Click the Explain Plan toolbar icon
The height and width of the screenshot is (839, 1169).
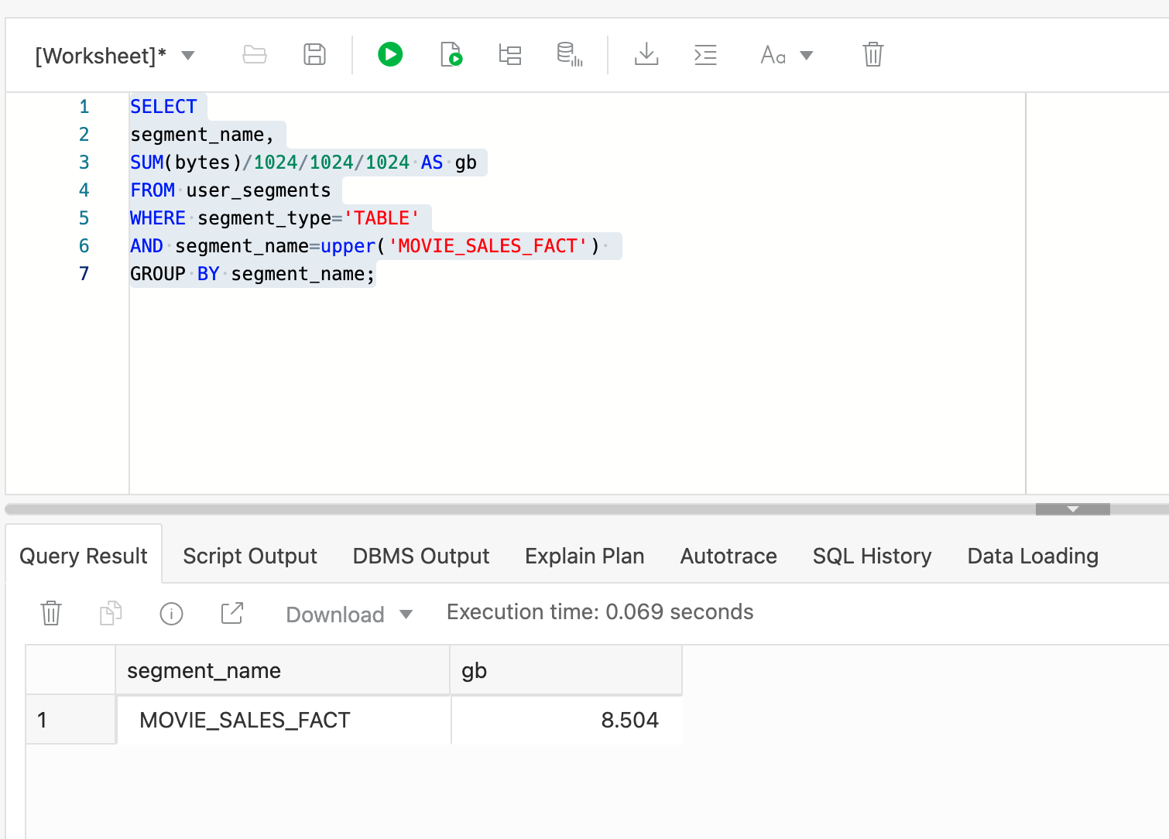tap(509, 55)
